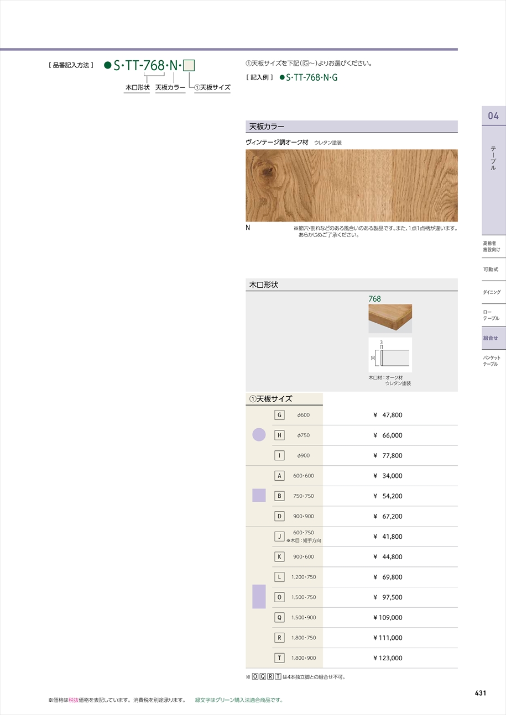
Task: Click the vintage oak color swatch N
Action: pos(352,186)
